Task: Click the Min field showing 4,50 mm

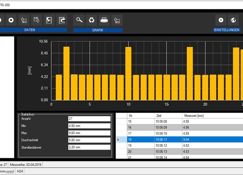Action: [x=89, y=126]
